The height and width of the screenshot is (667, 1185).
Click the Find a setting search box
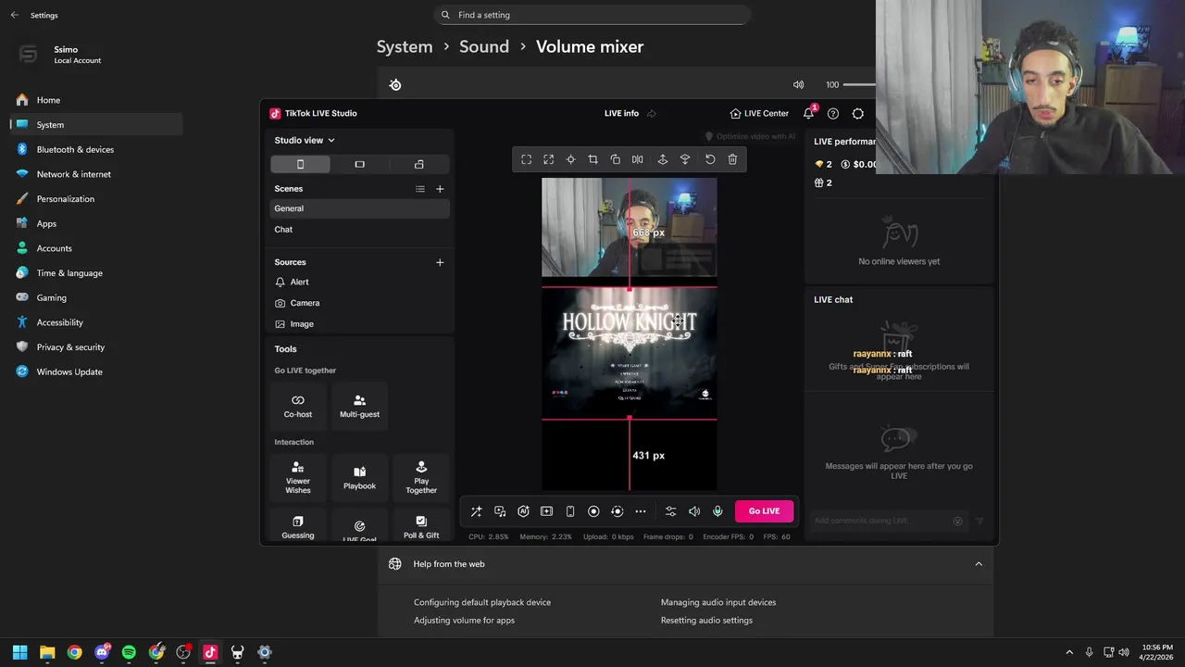click(x=592, y=15)
